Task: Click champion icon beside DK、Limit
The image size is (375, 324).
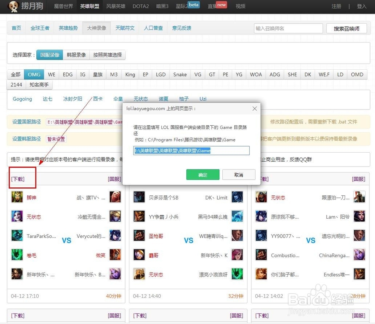Action: 237,197
